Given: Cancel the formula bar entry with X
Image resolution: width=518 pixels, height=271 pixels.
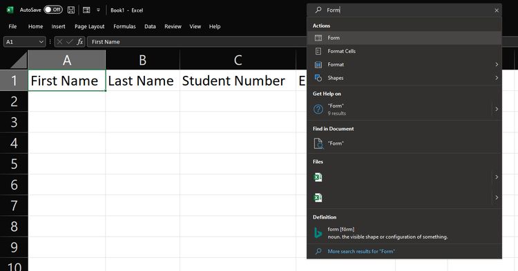Looking at the screenshot, I should point(59,42).
